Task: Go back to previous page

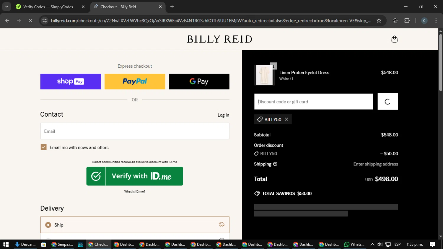Action: 7,21
